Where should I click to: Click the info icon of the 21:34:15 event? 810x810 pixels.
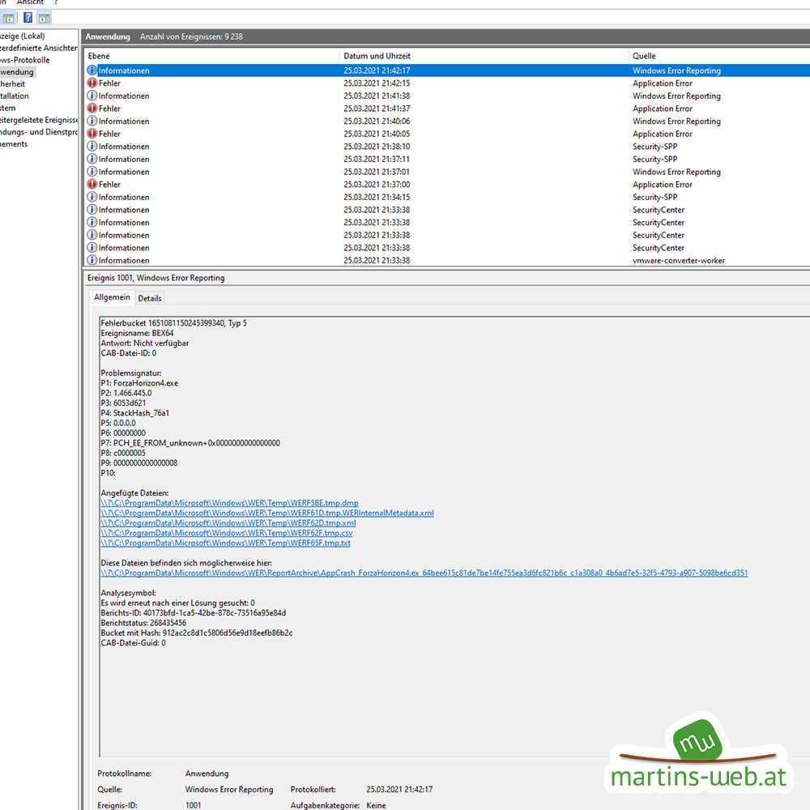(92, 197)
